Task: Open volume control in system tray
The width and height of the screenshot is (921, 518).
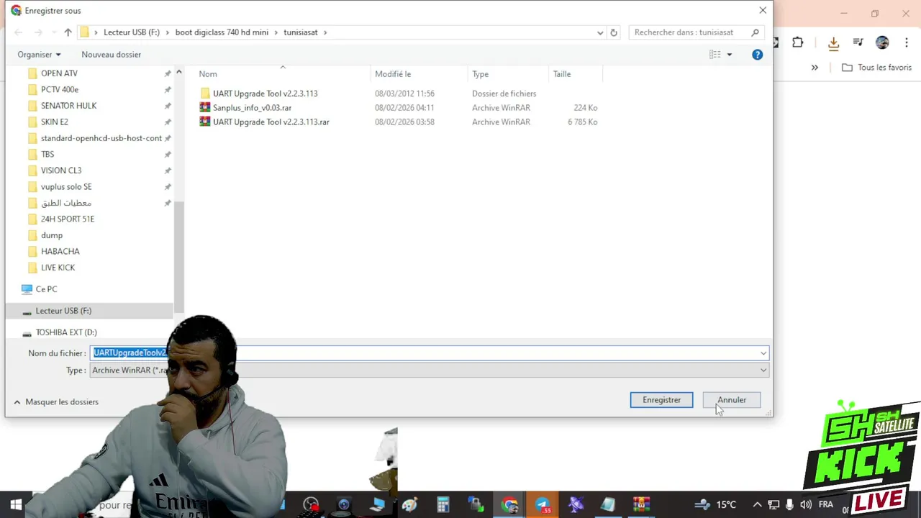Action: click(x=806, y=505)
